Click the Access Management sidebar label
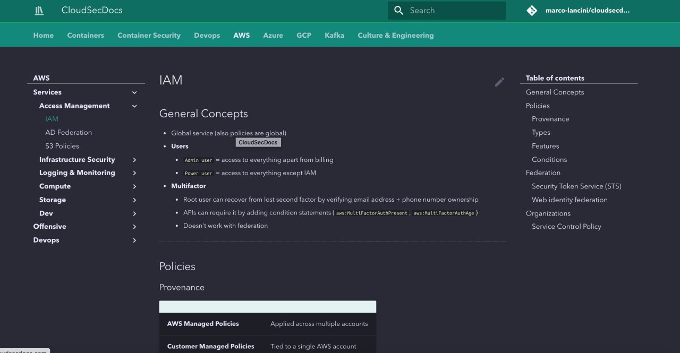This screenshot has height=353, width=680. (74, 106)
